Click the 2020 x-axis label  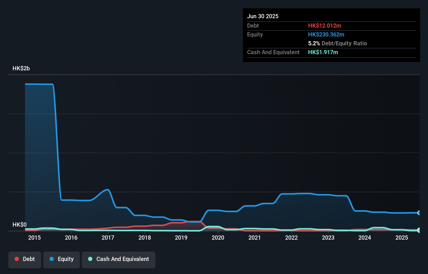tap(218, 238)
